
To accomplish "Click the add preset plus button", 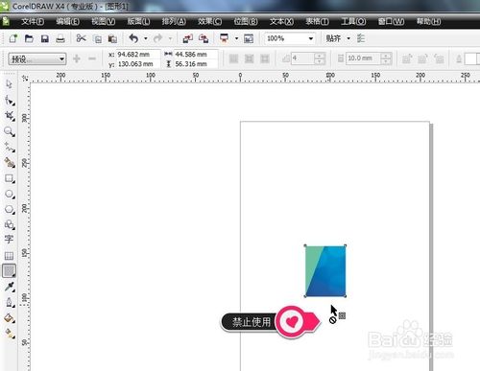I will pyautogui.click(x=77, y=58).
